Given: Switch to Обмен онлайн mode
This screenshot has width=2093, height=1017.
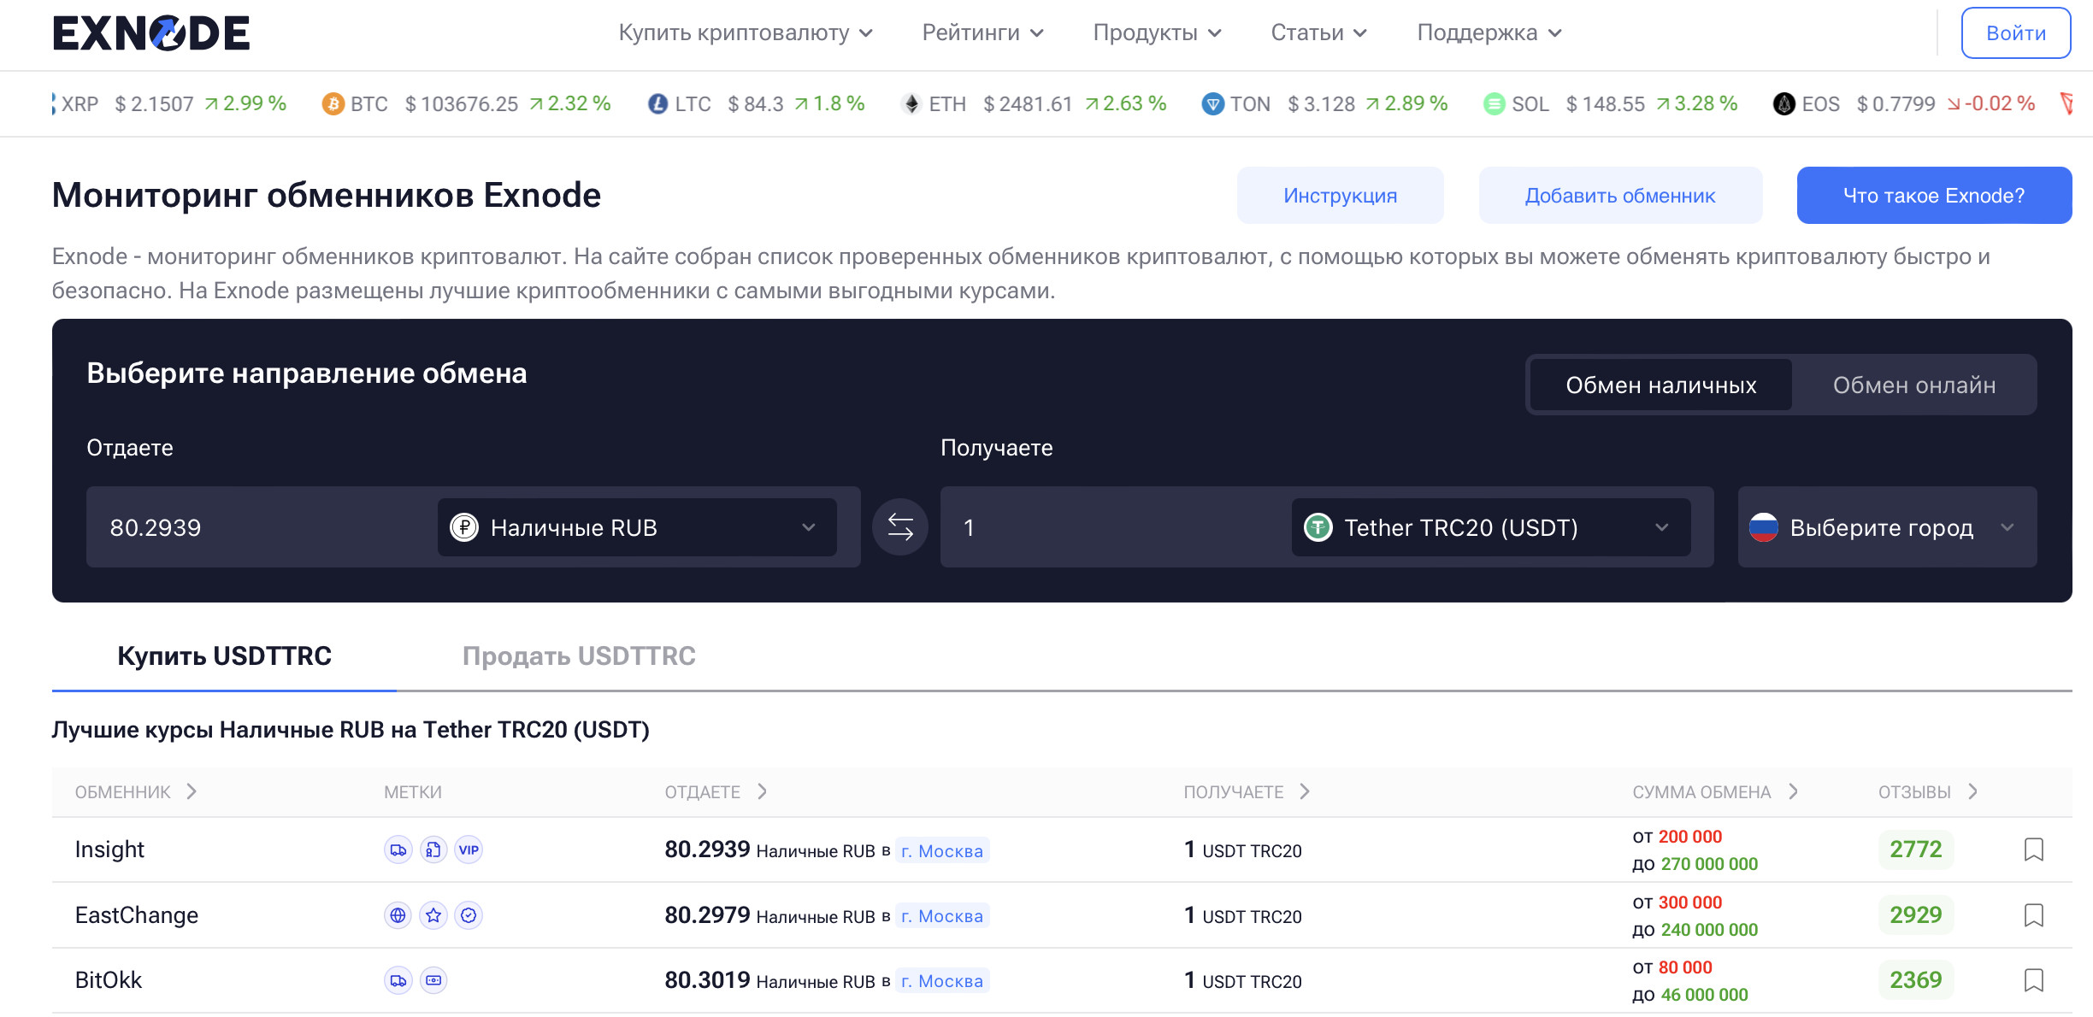Looking at the screenshot, I should [x=1913, y=385].
